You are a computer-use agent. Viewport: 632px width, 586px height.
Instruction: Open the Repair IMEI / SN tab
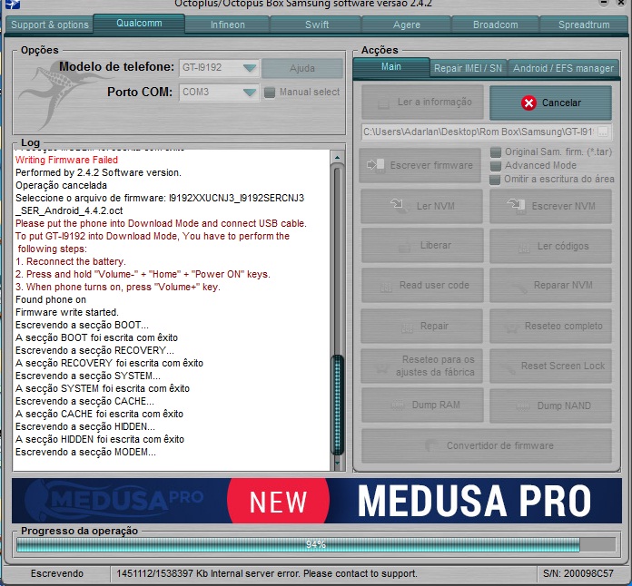click(x=468, y=68)
